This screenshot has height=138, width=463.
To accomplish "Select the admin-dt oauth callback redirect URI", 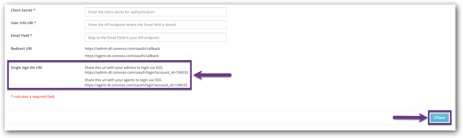I will (x=122, y=49).
